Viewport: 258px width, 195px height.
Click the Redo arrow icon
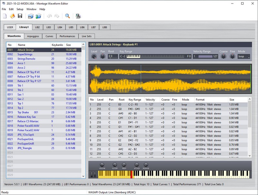pos(57,16)
